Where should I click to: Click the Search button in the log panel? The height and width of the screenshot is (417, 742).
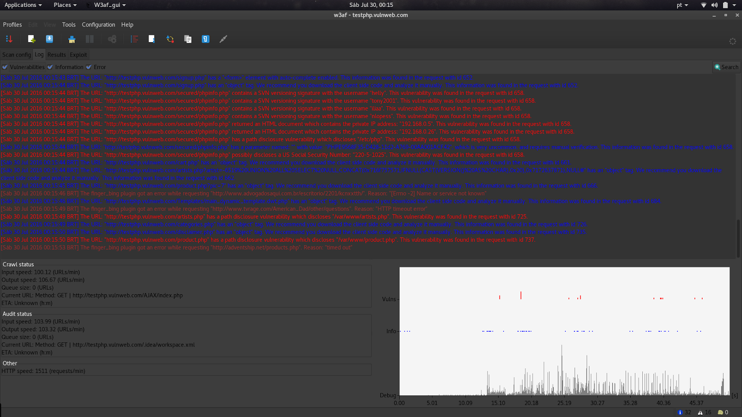[x=726, y=67]
